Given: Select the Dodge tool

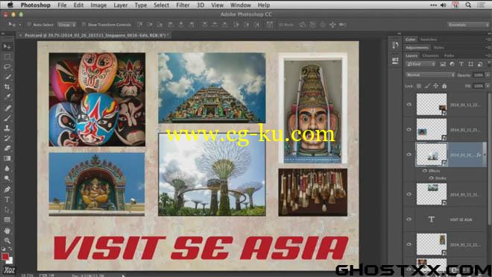Looking at the screenshot, I should (x=7, y=178).
